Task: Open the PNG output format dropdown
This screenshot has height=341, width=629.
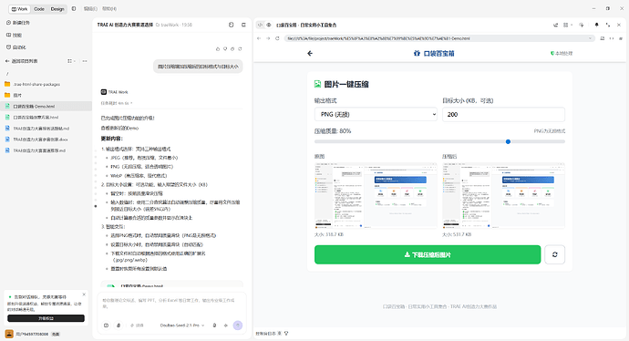Action: point(376,114)
